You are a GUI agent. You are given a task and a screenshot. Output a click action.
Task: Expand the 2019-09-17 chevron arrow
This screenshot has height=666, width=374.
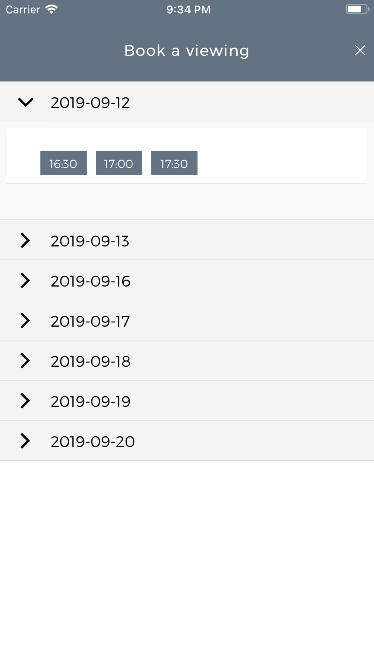click(x=25, y=320)
